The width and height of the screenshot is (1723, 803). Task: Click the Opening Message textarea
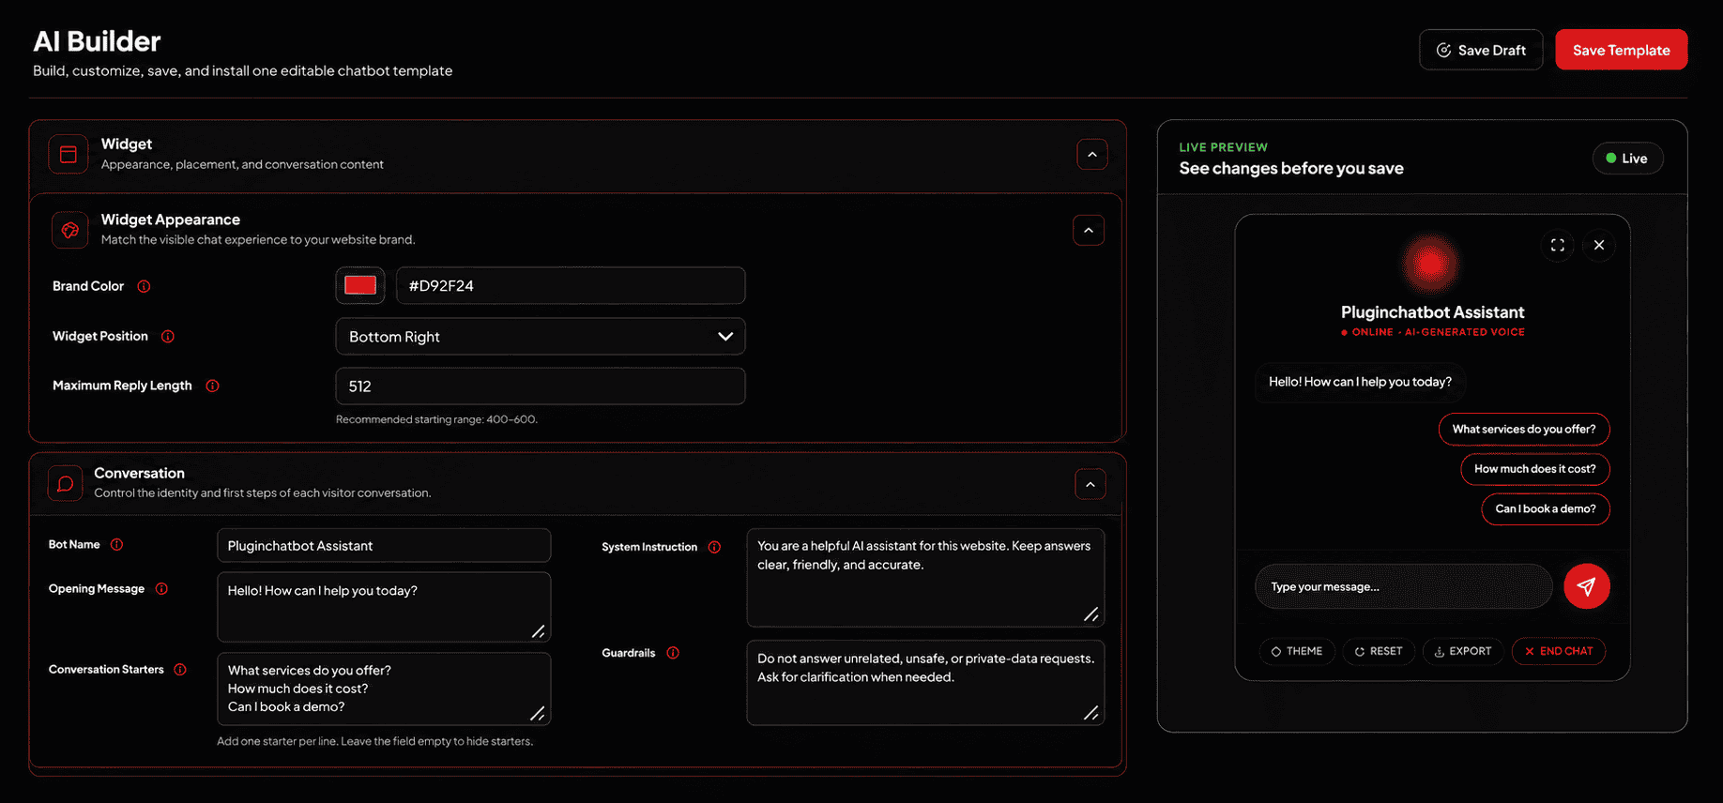384,607
